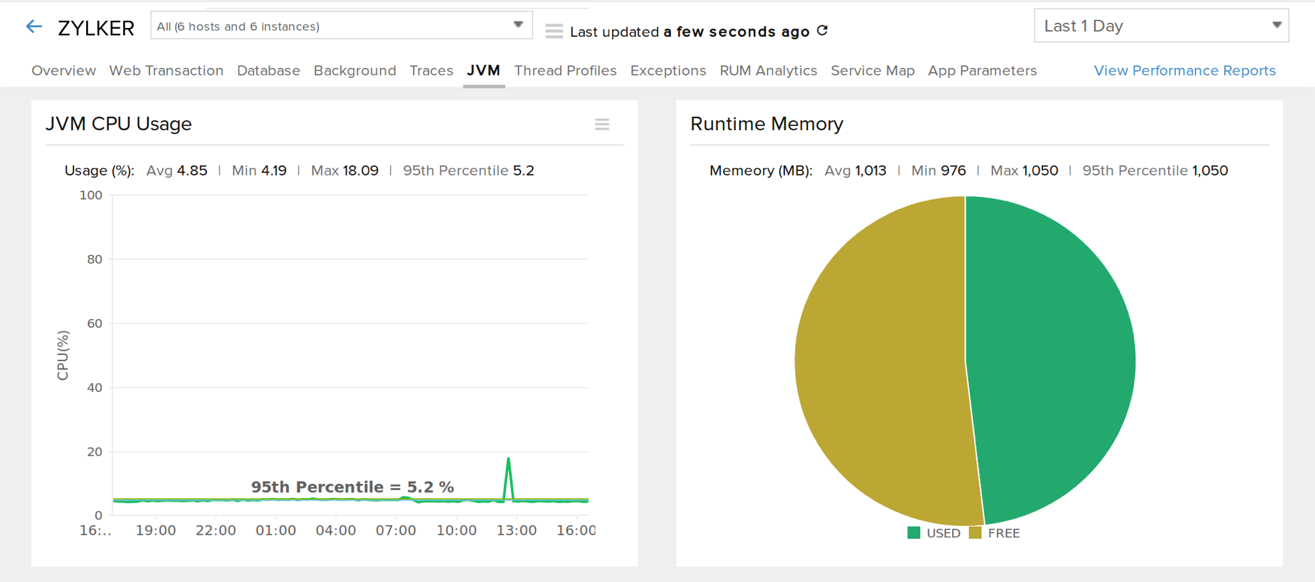This screenshot has width=1315, height=582.
Task: Select the Database tab
Action: pos(269,71)
